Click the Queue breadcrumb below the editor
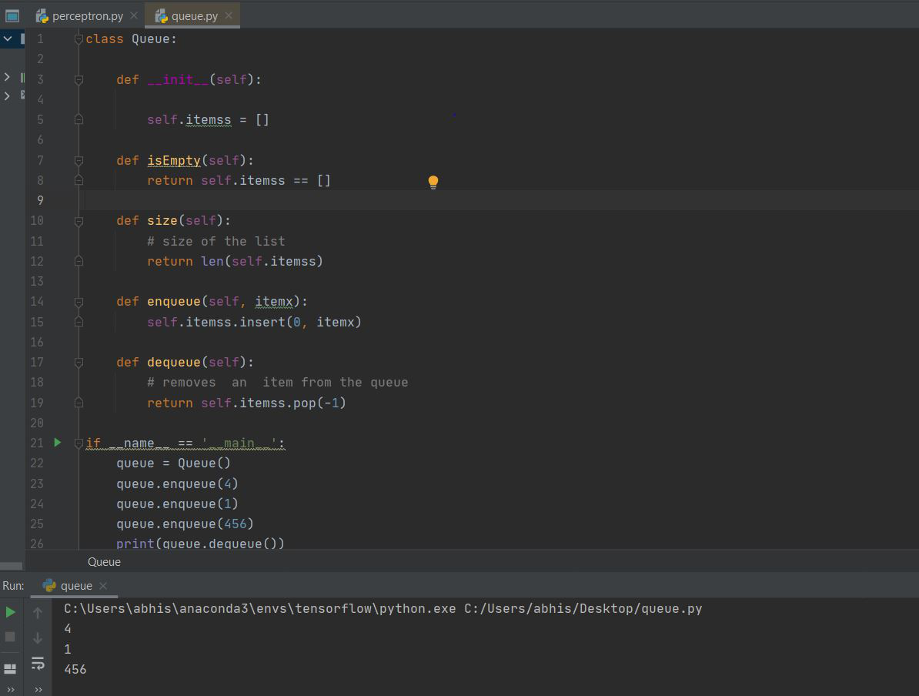The image size is (919, 696). click(104, 562)
